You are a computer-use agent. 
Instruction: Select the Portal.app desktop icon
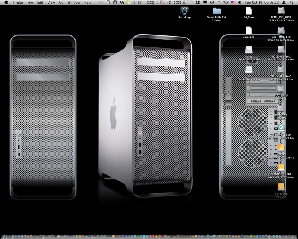pos(184,11)
